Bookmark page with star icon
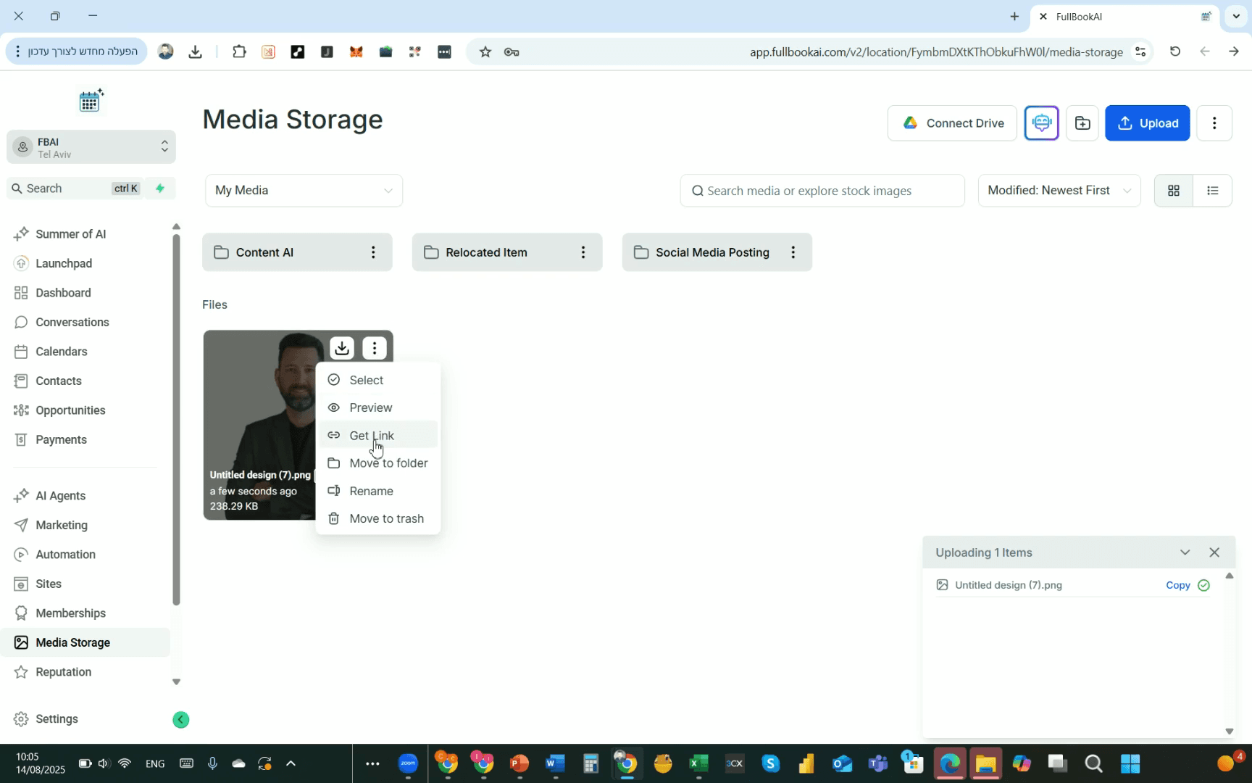Image resolution: width=1252 pixels, height=783 pixels. tap(485, 52)
